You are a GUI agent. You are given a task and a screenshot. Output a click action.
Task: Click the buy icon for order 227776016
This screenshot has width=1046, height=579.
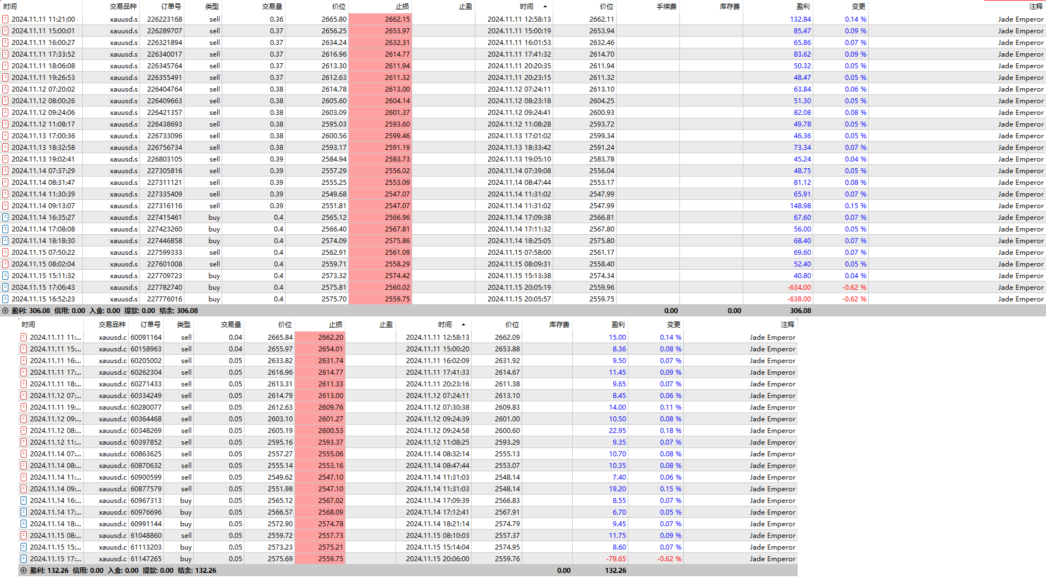[6, 299]
